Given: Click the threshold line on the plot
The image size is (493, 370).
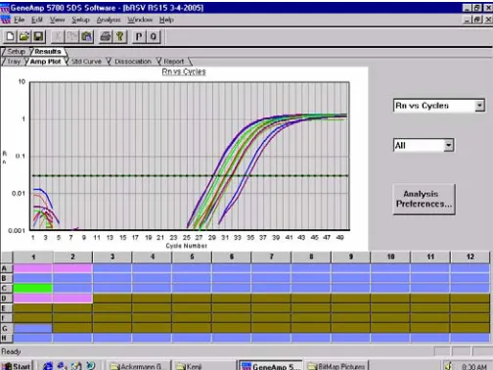Looking at the screenshot, I should (x=191, y=176).
